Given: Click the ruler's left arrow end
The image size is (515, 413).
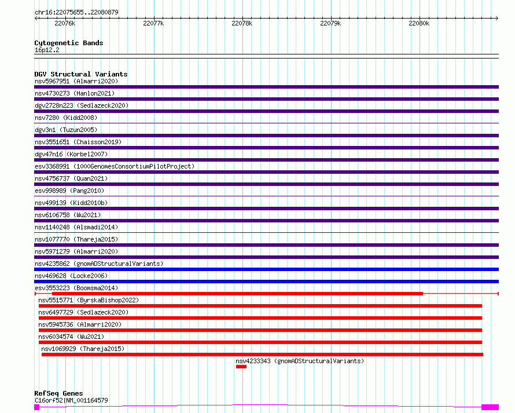Looking at the screenshot, I should point(36,19).
